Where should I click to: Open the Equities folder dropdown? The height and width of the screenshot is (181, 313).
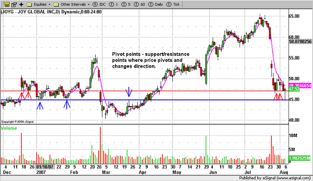pyautogui.click(x=39, y=4)
